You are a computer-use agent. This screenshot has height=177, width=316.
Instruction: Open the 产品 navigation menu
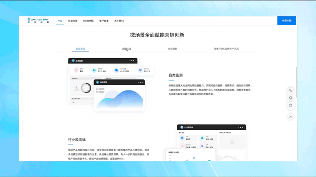60,21
